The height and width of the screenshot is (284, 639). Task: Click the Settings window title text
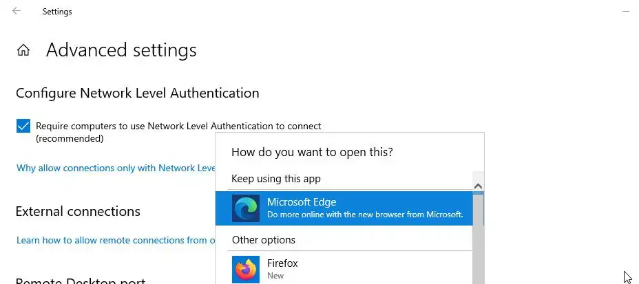click(57, 12)
